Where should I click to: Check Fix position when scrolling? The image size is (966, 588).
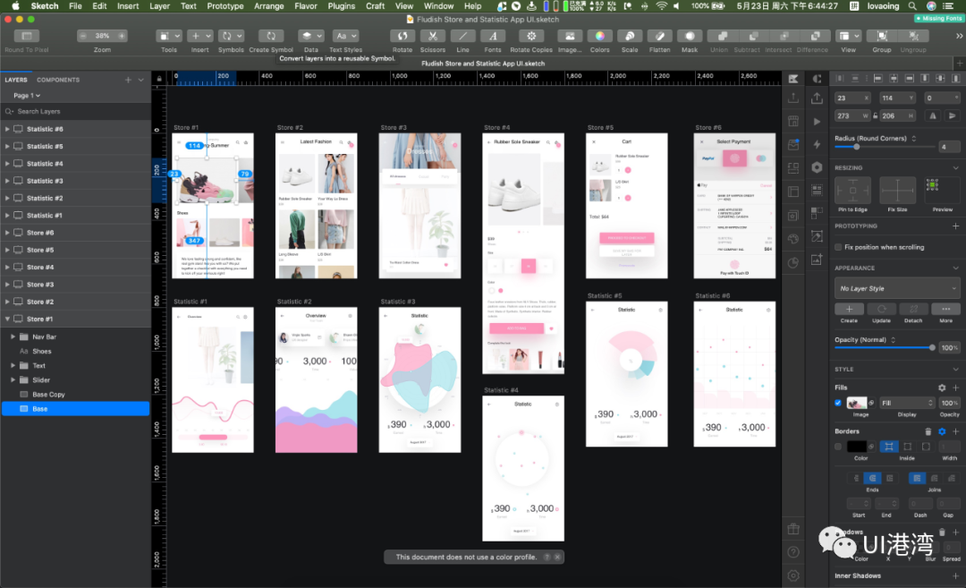click(x=838, y=247)
